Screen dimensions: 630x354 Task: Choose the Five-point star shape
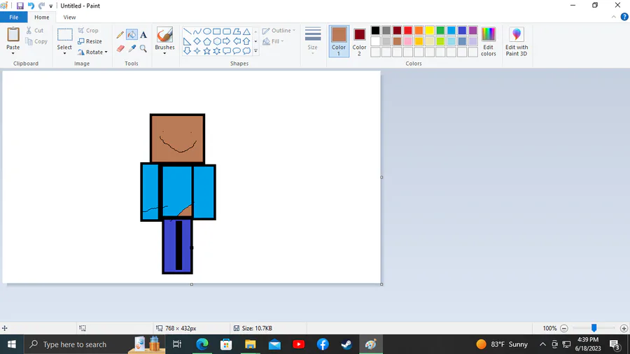pos(207,51)
